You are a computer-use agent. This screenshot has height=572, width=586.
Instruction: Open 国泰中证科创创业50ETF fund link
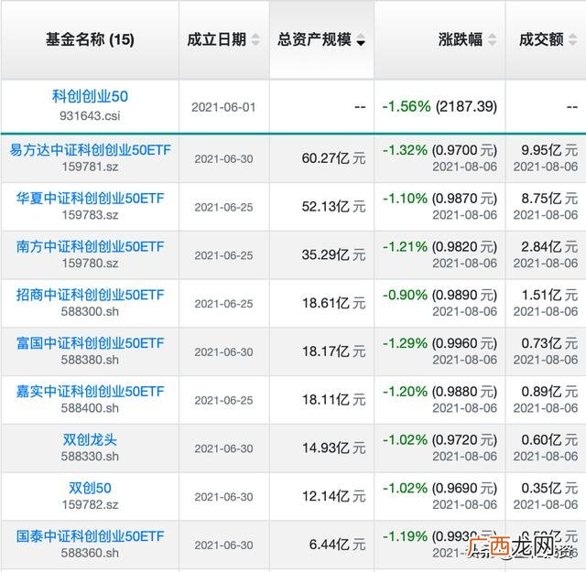(90, 536)
